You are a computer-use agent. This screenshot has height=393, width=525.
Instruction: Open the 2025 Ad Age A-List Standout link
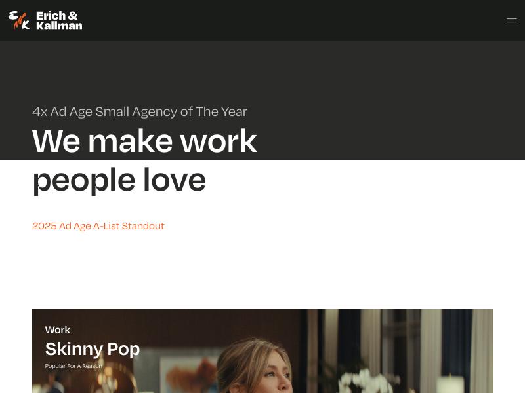[98, 226]
